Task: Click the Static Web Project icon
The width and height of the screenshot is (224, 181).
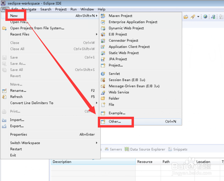Action: coord(103,53)
